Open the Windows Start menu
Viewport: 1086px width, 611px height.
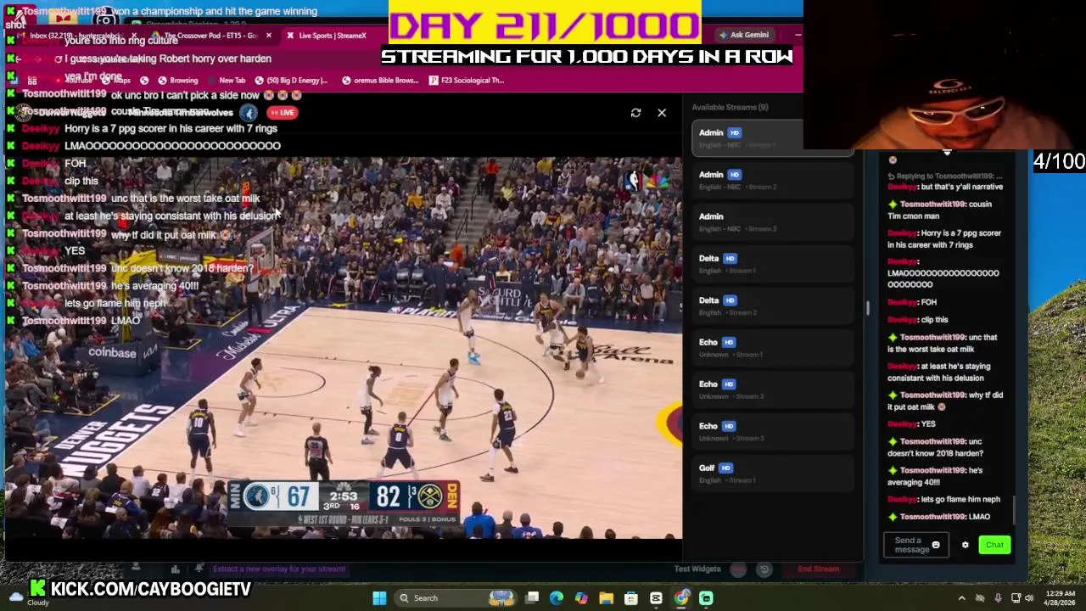coord(379,597)
